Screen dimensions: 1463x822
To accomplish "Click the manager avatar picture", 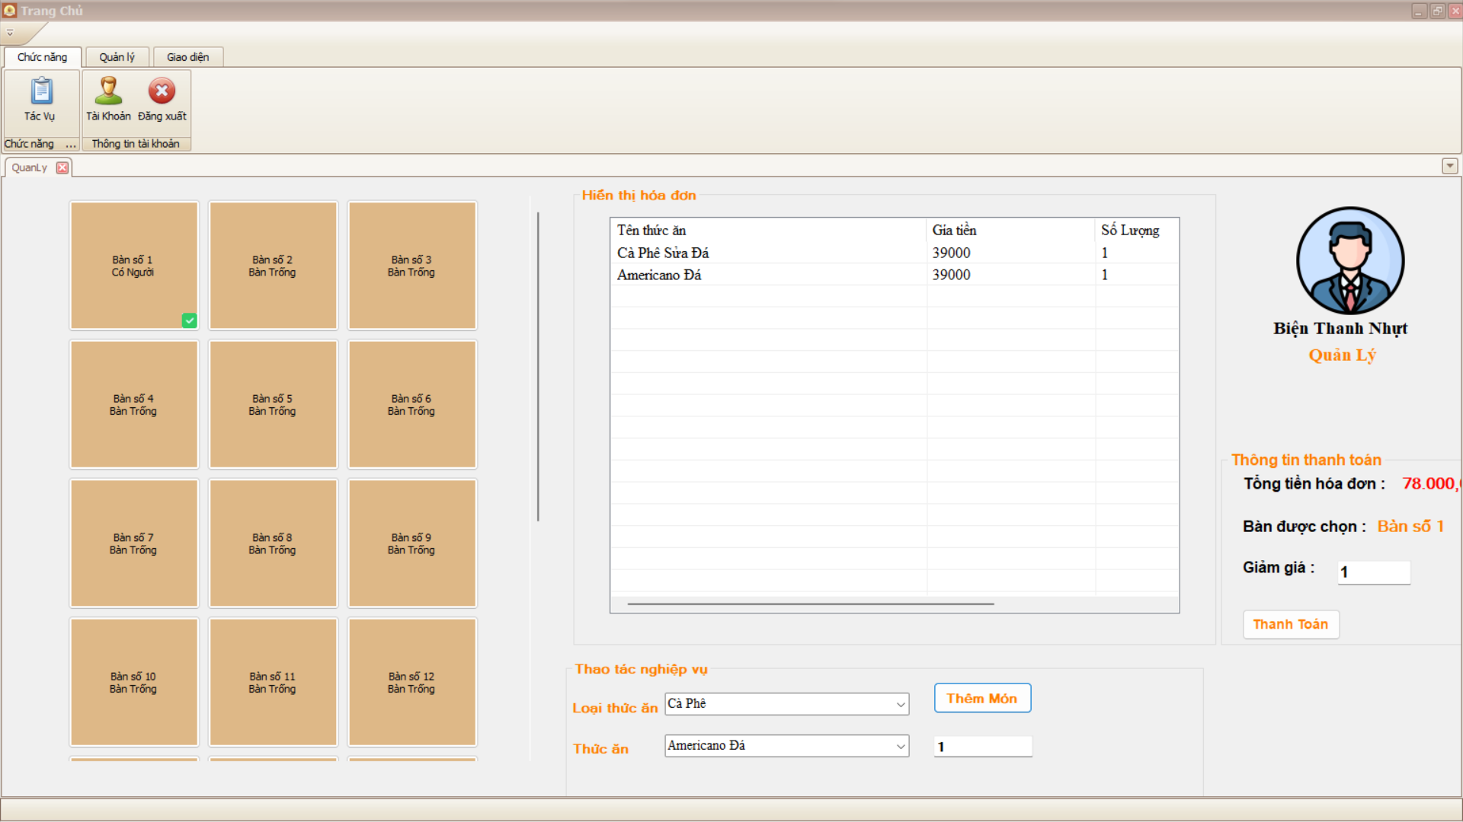I will 1349,261.
